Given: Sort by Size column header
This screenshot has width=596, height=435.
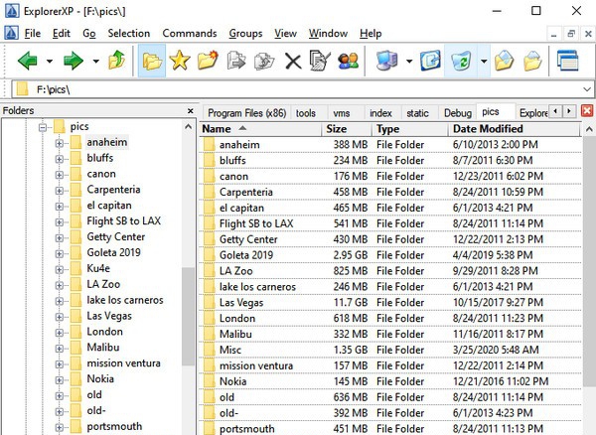Looking at the screenshot, I should coord(347,129).
